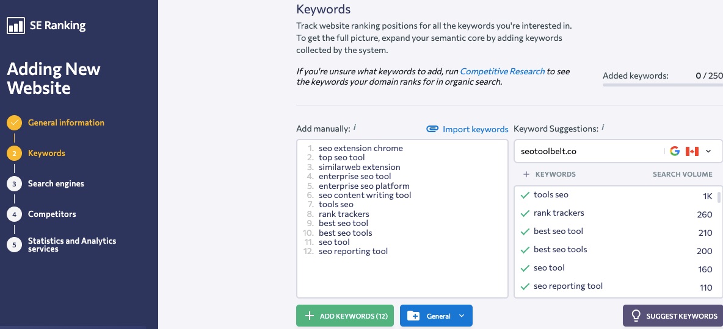Open the Competitors step
This screenshot has height=329, width=723.
click(52, 214)
